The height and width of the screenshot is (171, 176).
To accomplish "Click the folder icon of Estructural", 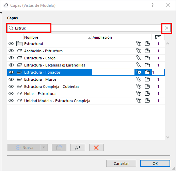I will [x=19, y=44].
